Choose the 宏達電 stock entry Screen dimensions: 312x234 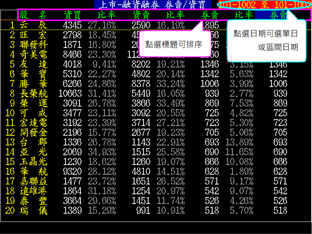(x=33, y=122)
